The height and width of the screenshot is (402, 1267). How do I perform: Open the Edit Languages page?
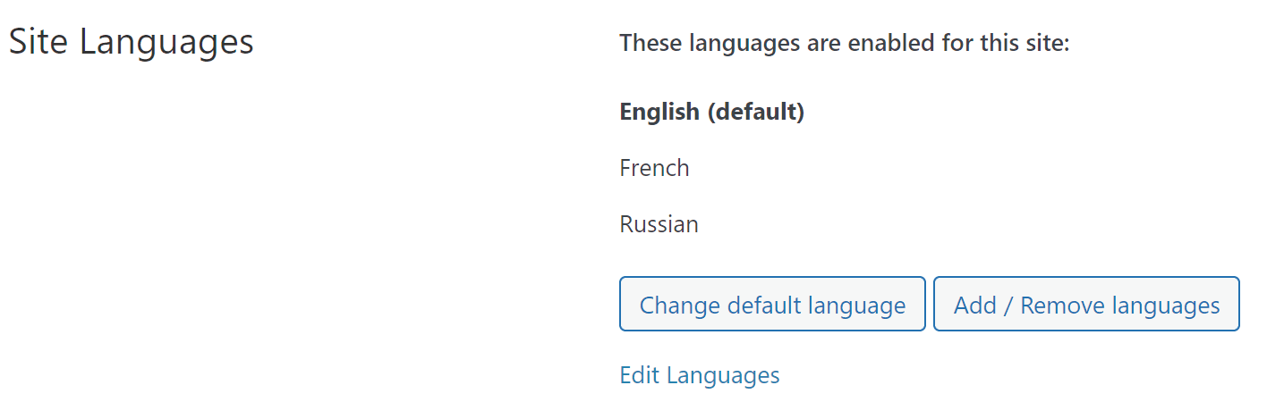pos(699,375)
